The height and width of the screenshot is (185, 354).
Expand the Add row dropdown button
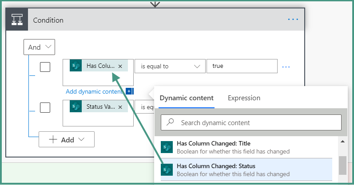67,140
